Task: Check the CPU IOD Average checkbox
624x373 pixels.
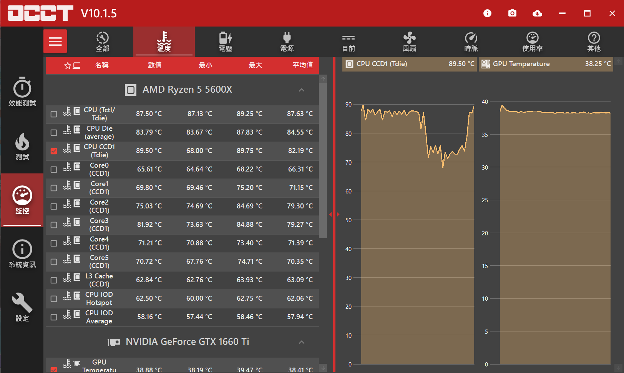Action: [54, 317]
